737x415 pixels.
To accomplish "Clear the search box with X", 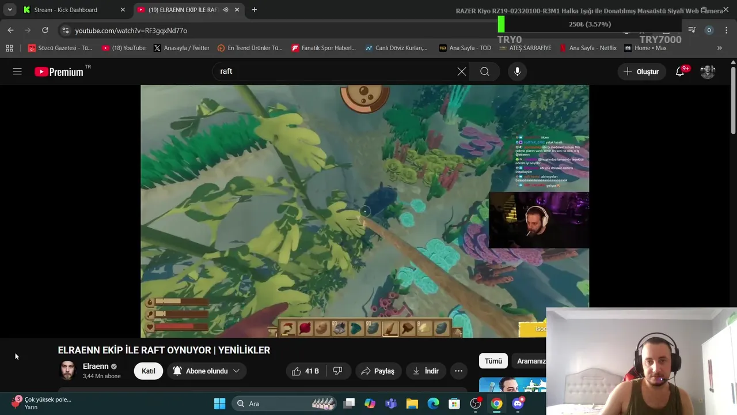I will 462,71.
